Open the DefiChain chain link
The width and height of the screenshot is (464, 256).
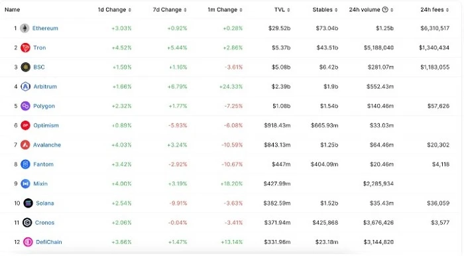(x=49, y=242)
